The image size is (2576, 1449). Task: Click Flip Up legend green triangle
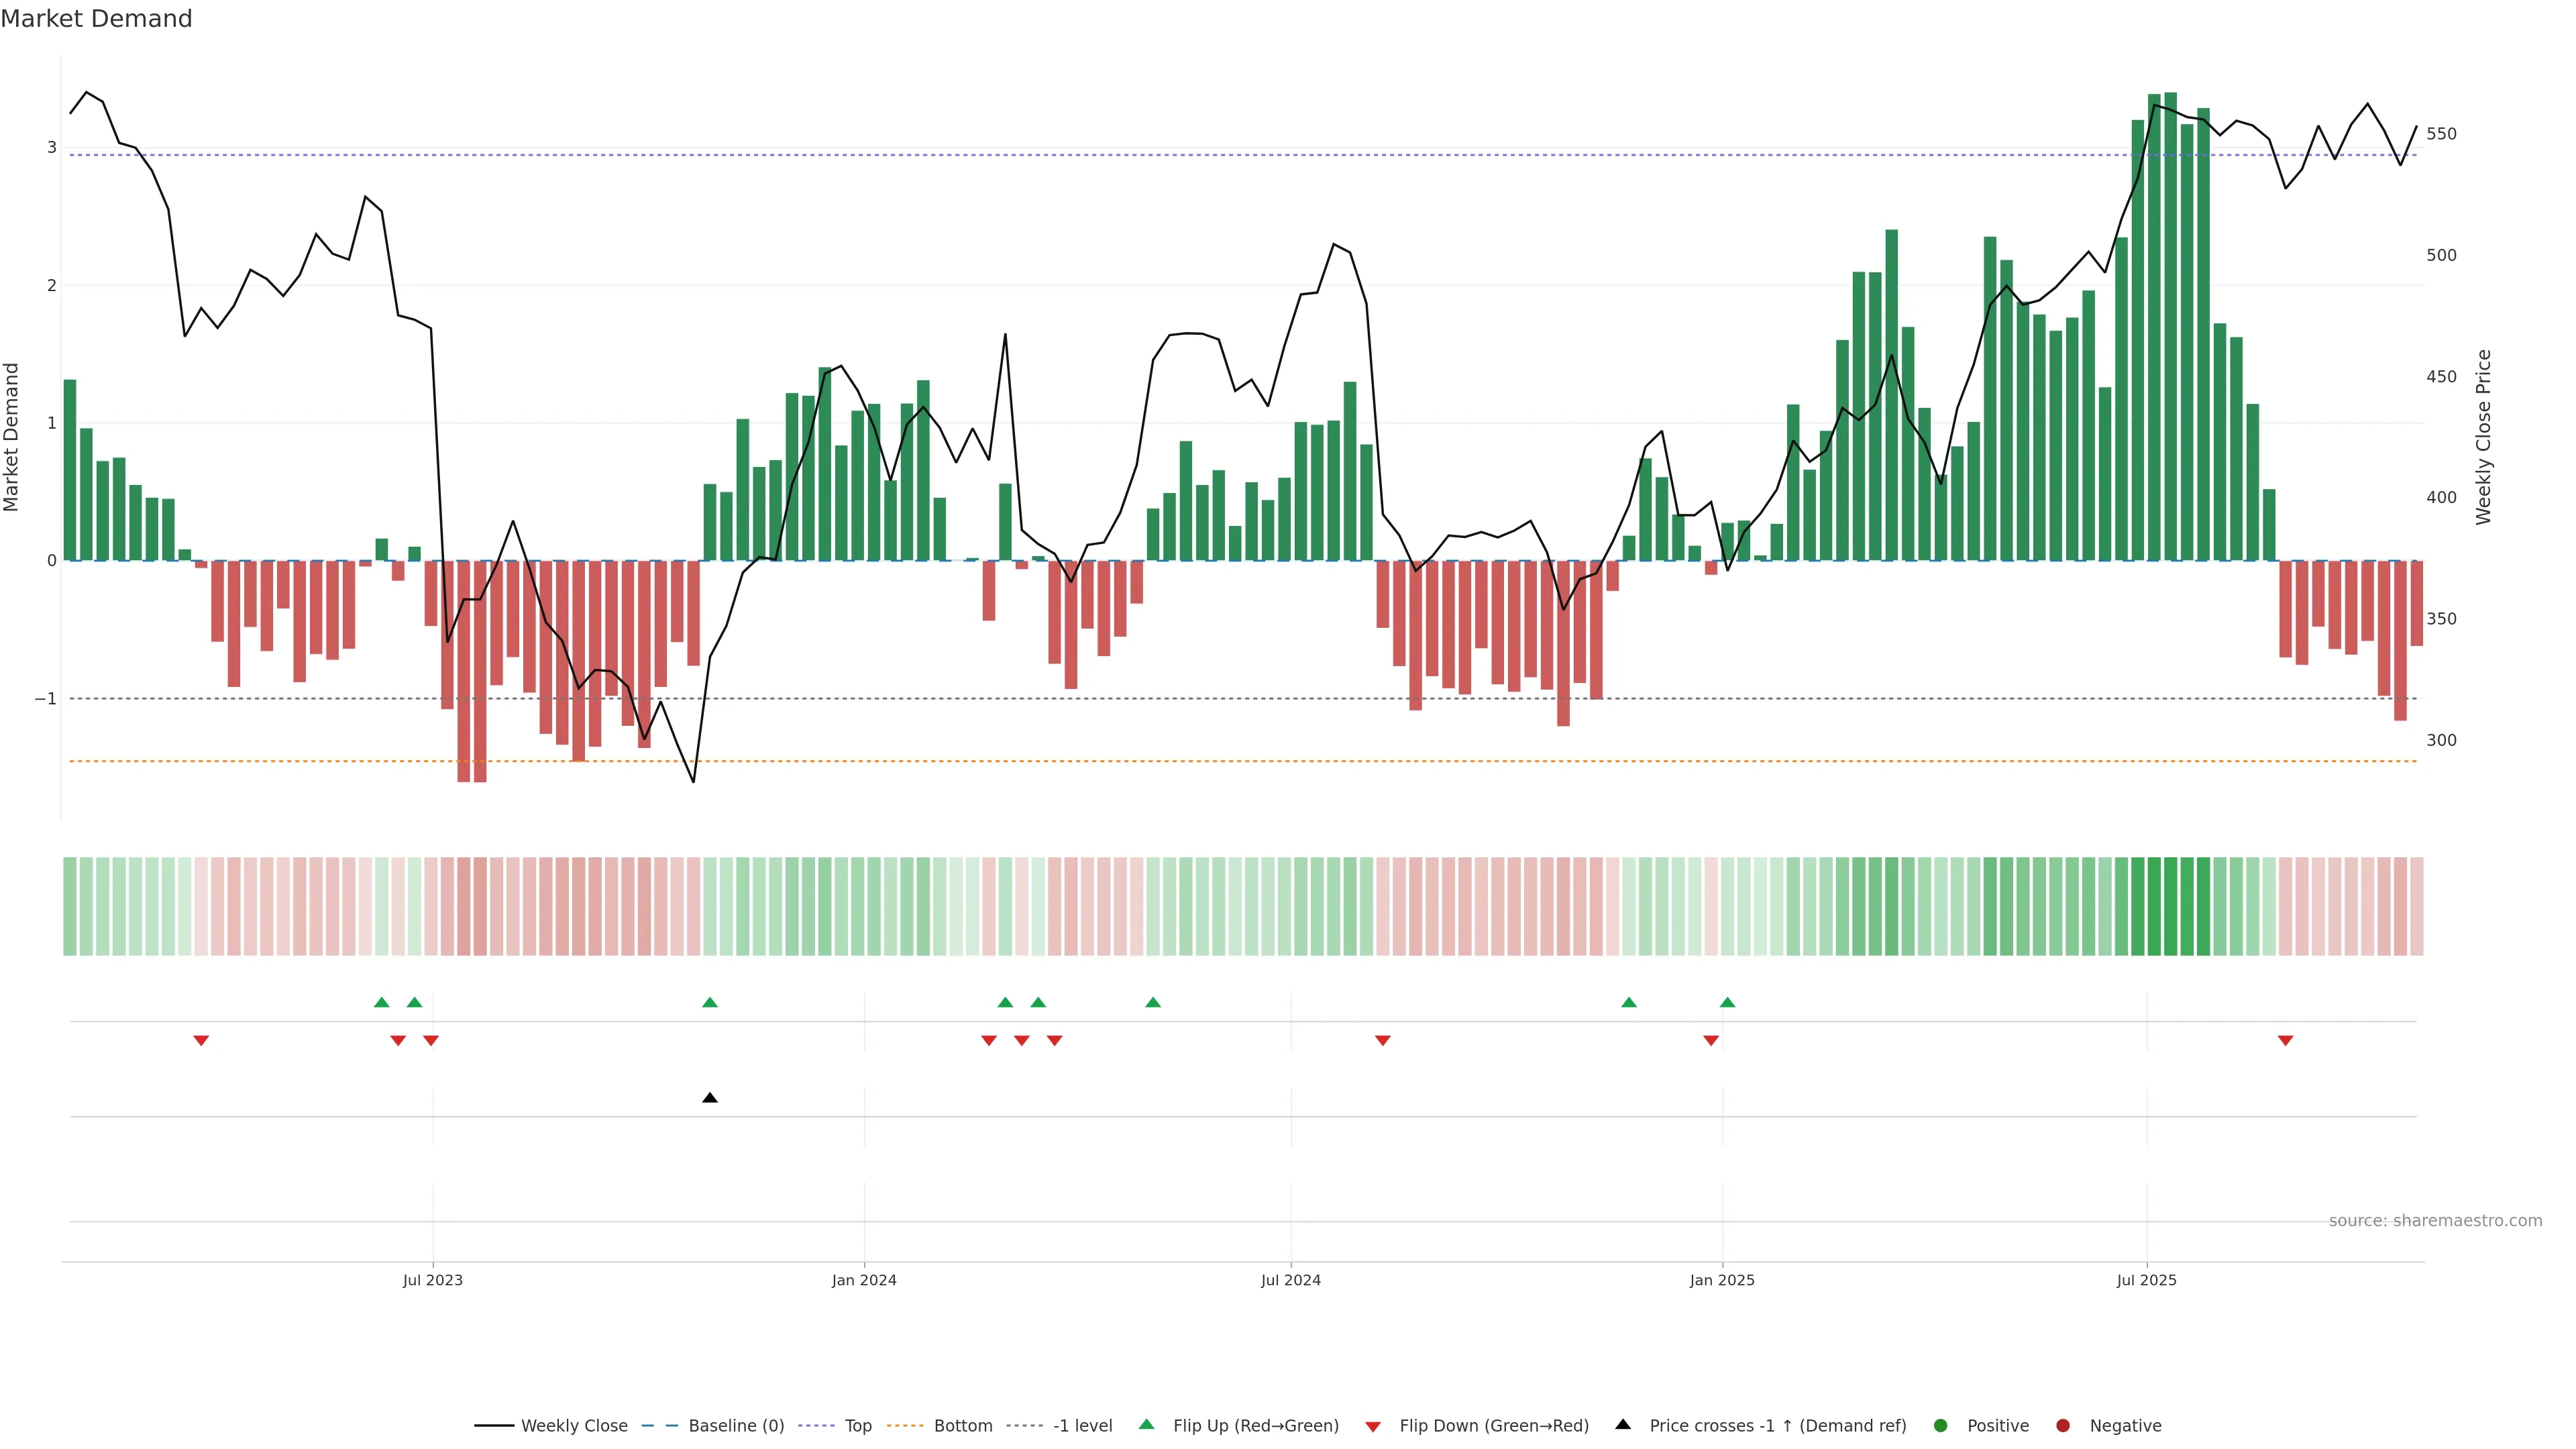(1147, 1424)
